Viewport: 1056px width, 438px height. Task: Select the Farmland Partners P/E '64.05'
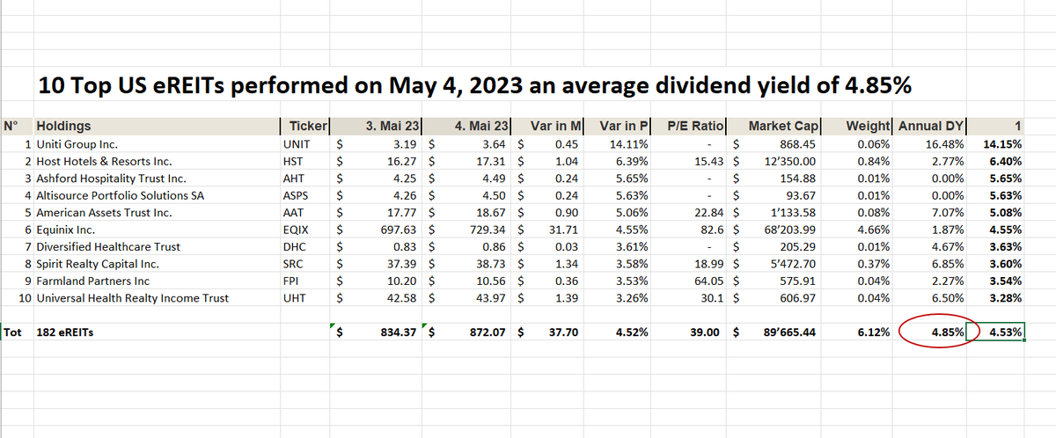(690, 281)
